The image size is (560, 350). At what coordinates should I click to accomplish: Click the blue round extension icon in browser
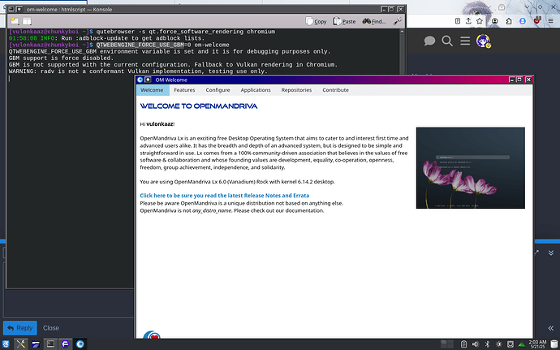523,21
